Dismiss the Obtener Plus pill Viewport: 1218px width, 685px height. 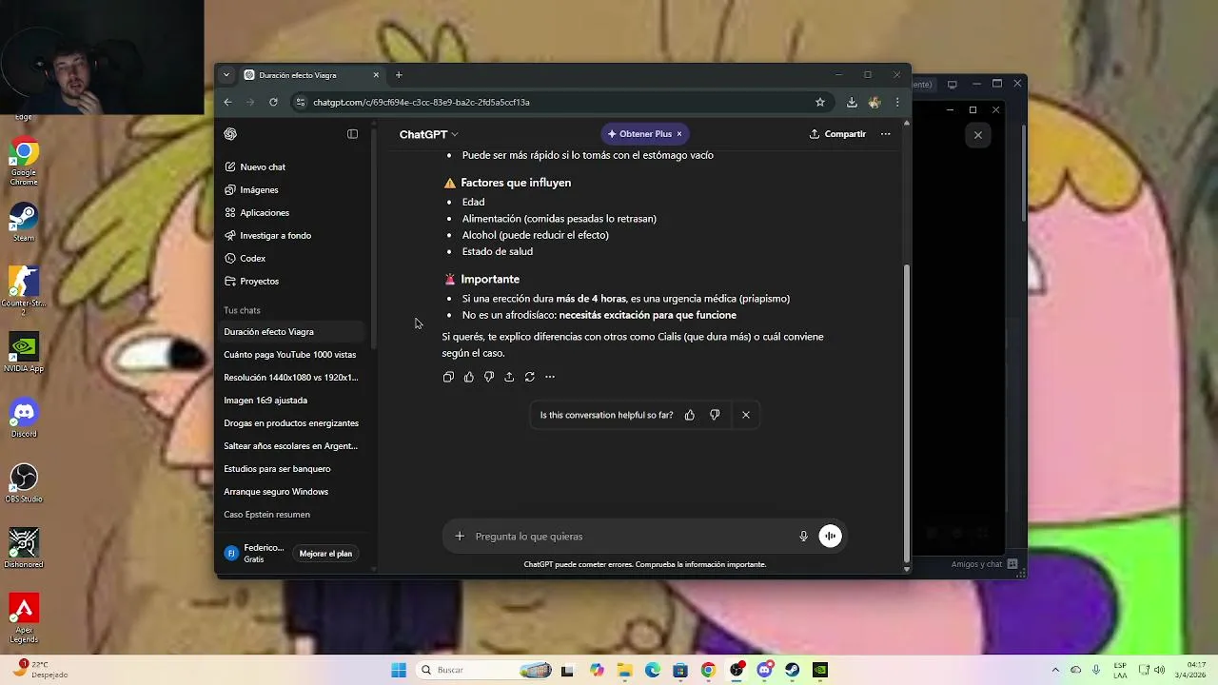click(679, 134)
